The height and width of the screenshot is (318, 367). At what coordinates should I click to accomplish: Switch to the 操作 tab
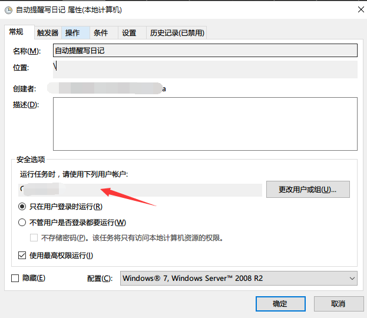click(x=73, y=33)
